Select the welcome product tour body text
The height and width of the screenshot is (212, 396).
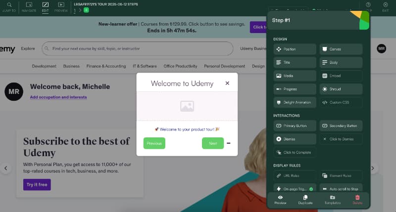click(x=187, y=129)
